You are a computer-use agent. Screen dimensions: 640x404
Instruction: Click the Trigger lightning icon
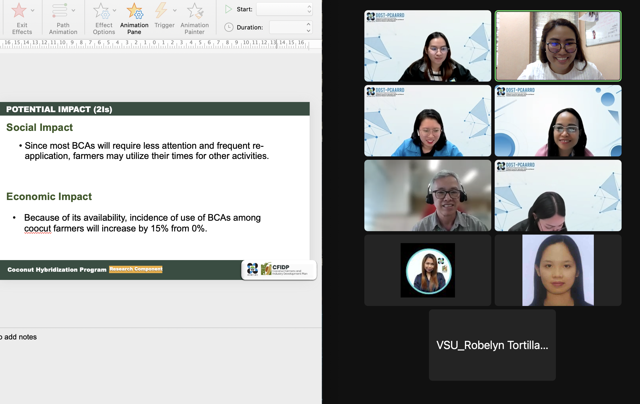click(161, 10)
